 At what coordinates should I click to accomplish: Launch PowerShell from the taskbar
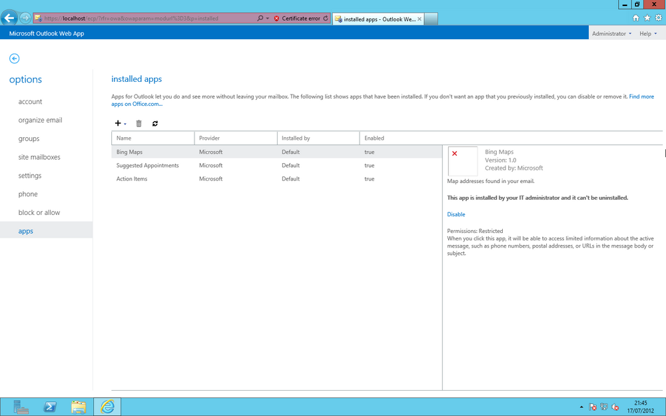(50, 407)
